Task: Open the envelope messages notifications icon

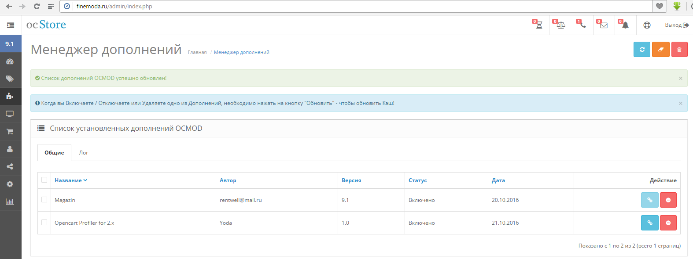Action: [604, 25]
